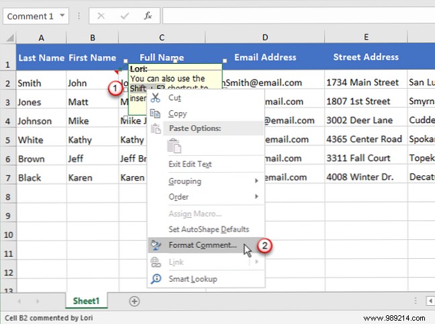This screenshot has width=435, height=324.
Task: Choose Cut from context menu
Action: tap(206, 97)
